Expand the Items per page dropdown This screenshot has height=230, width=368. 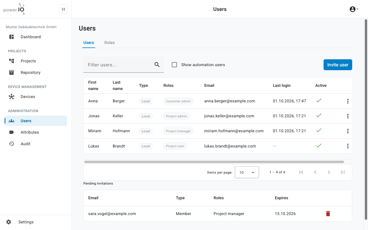(x=247, y=172)
